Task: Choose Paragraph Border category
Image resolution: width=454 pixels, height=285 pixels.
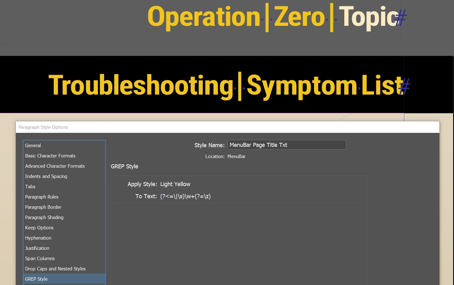Action: pos(64,207)
